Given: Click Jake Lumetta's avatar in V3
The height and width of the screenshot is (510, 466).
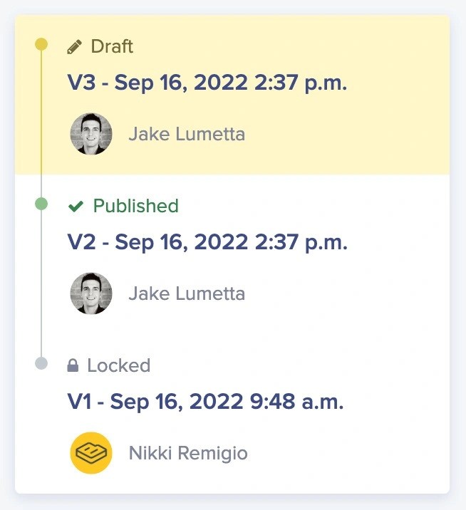Looking at the screenshot, I should pos(90,134).
